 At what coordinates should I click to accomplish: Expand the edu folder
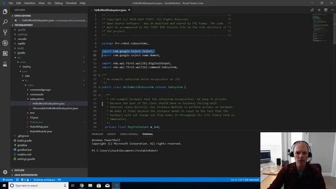tap(27, 76)
